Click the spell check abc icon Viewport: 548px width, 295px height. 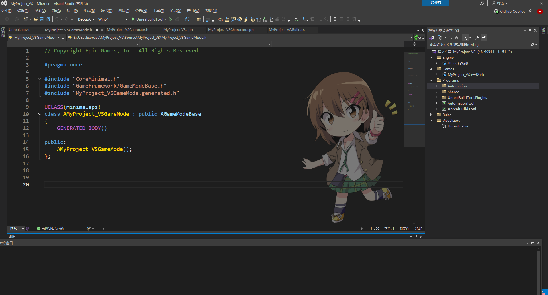tap(296, 19)
